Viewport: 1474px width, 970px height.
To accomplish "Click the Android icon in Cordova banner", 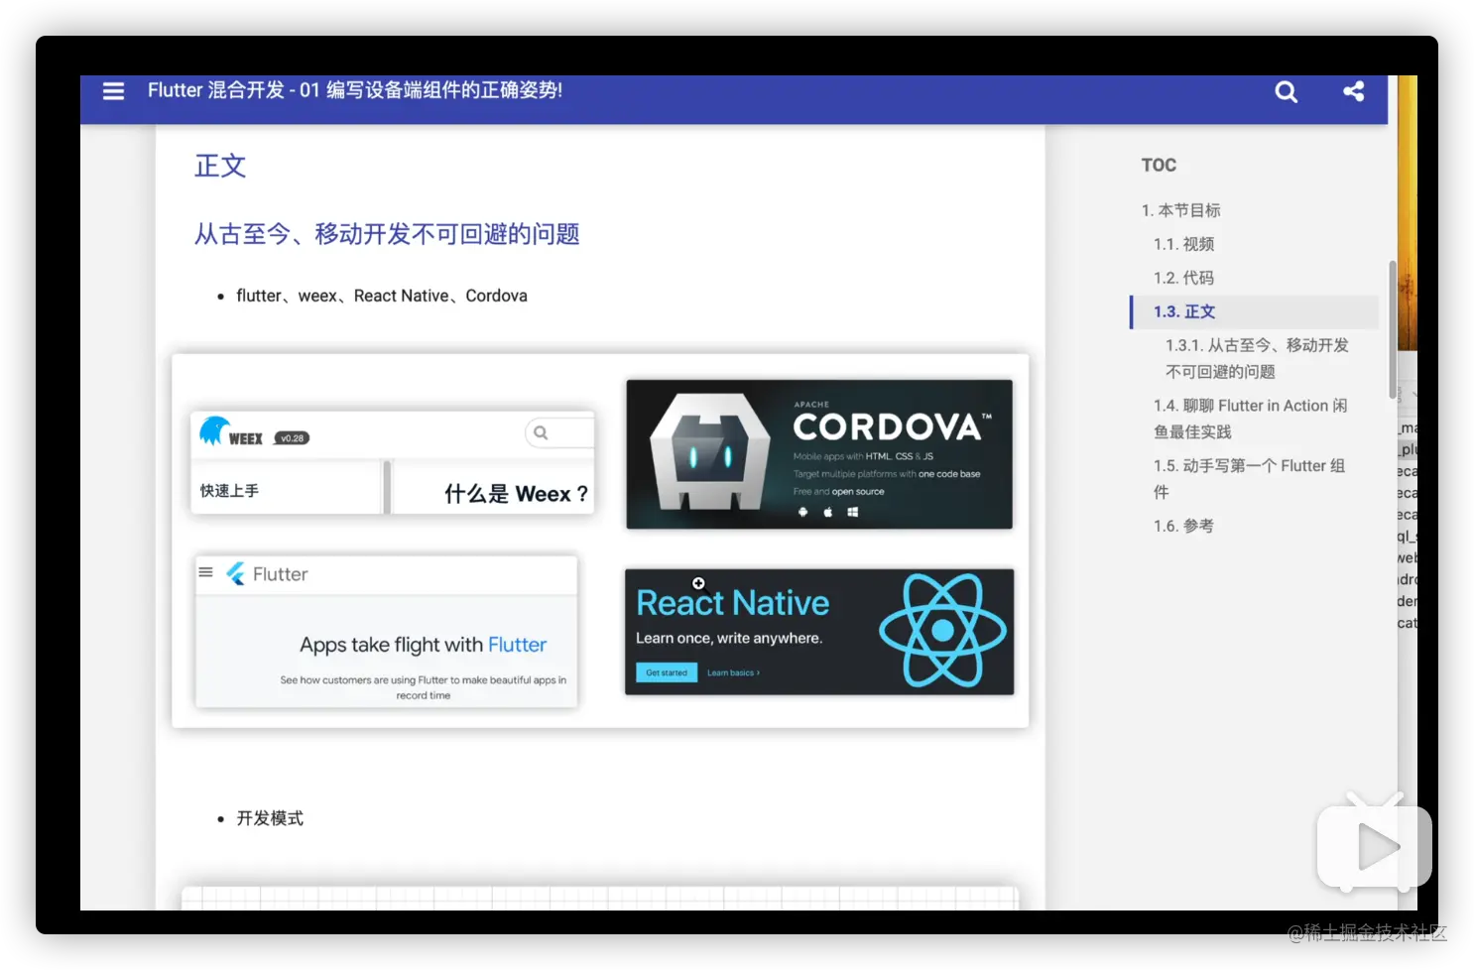I will tap(802, 512).
